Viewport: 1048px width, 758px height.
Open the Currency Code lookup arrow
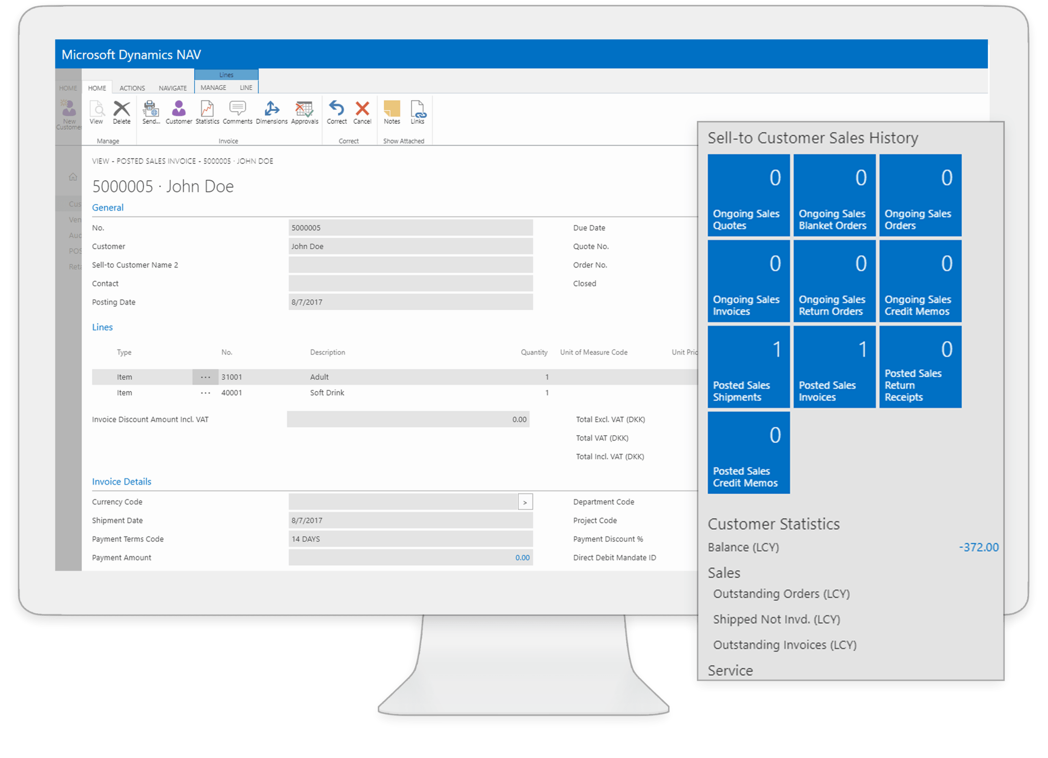[x=525, y=501]
